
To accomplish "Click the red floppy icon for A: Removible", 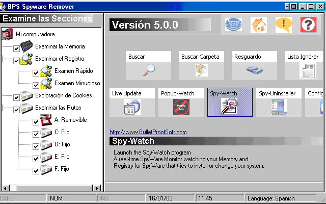I will [46, 120].
